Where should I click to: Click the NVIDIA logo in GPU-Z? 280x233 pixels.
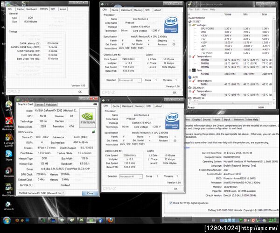coord(88,118)
